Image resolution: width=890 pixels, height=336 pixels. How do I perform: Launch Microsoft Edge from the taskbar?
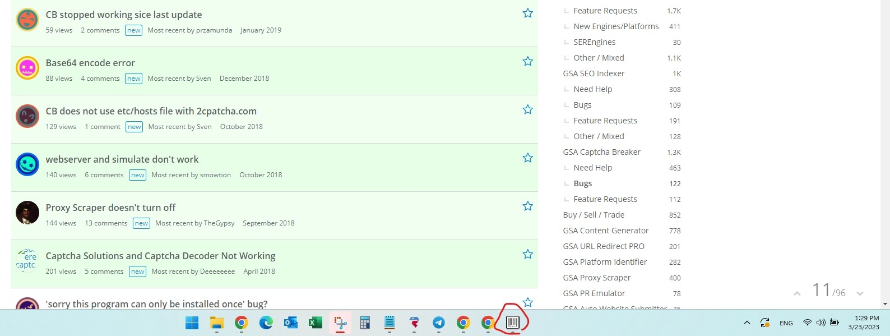pyautogui.click(x=266, y=323)
